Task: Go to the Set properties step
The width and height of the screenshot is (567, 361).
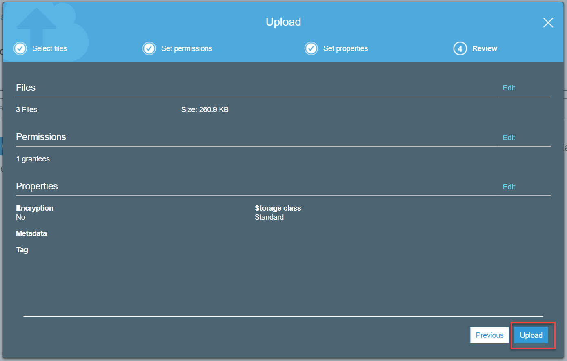Action: 345,48
